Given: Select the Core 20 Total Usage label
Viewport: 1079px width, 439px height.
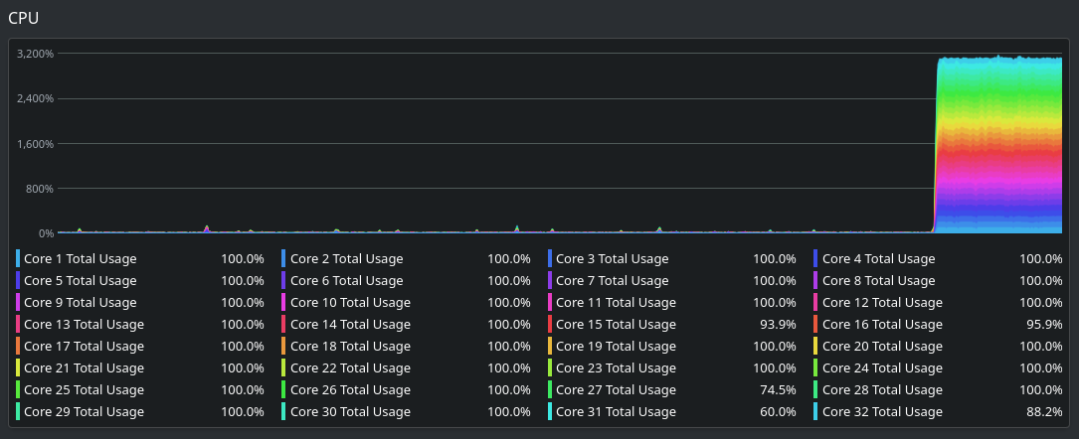Looking at the screenshot, I should (882, 347).
